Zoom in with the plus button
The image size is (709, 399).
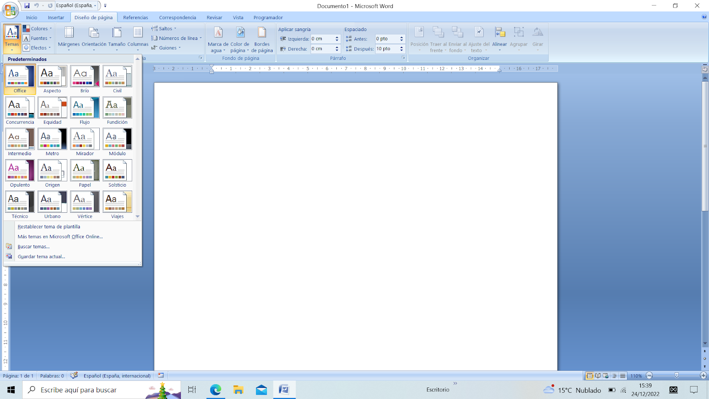click(x=703, y=376)
